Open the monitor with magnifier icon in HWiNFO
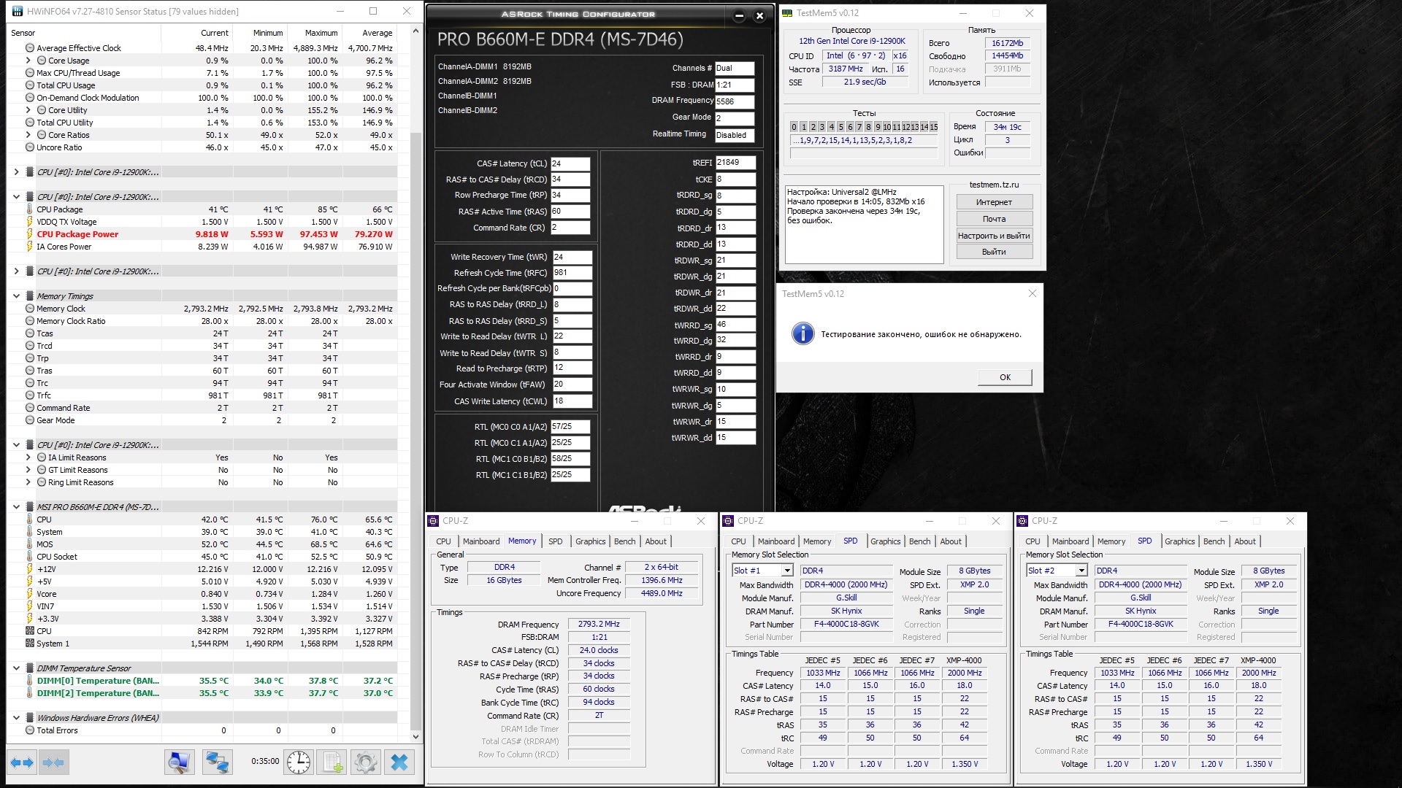Screen dimensions: 1402x788 tap(178, 762)
